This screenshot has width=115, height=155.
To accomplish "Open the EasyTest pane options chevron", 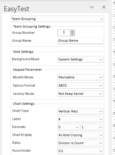I will click(92, 7).
